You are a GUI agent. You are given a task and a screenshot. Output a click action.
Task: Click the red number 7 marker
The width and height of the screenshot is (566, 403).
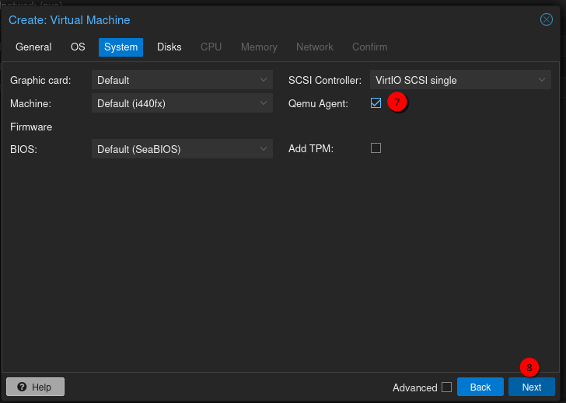(397, 102)
